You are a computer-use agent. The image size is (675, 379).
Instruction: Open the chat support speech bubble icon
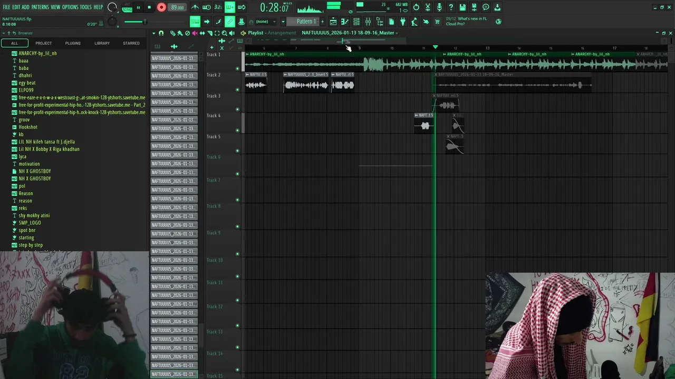(x=486, y=7)
